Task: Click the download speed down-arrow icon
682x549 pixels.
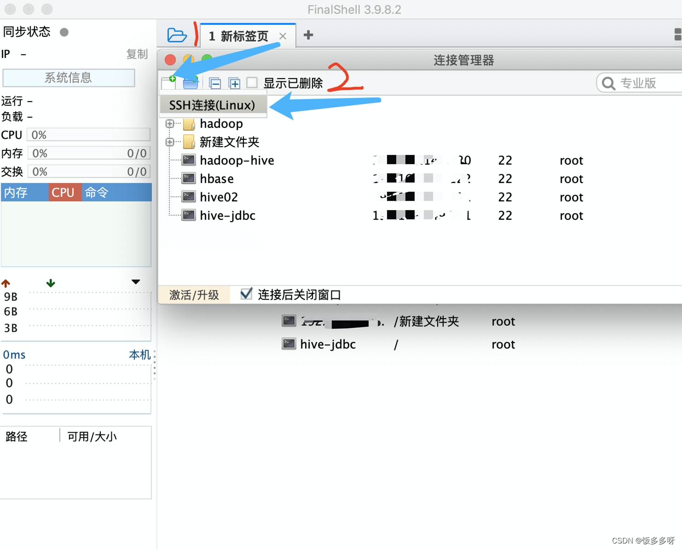Action: 51,283
